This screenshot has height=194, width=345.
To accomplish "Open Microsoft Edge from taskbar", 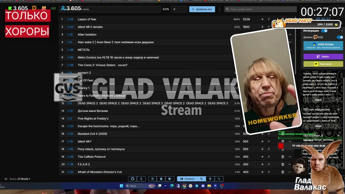I will pyautogui.click(x=172, y=186).
